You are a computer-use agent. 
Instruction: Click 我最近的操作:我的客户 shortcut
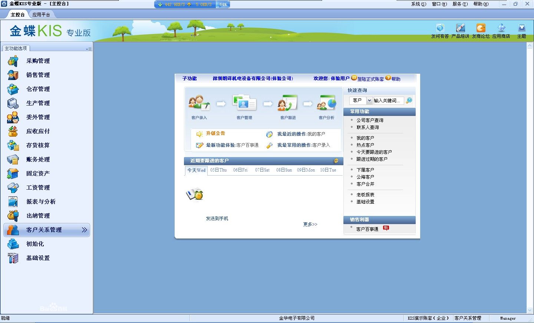point(301,134)
